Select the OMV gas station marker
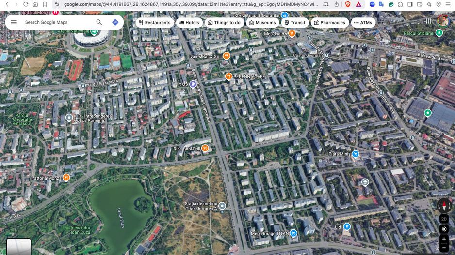 pyautogui.click(x=193, y=84)
